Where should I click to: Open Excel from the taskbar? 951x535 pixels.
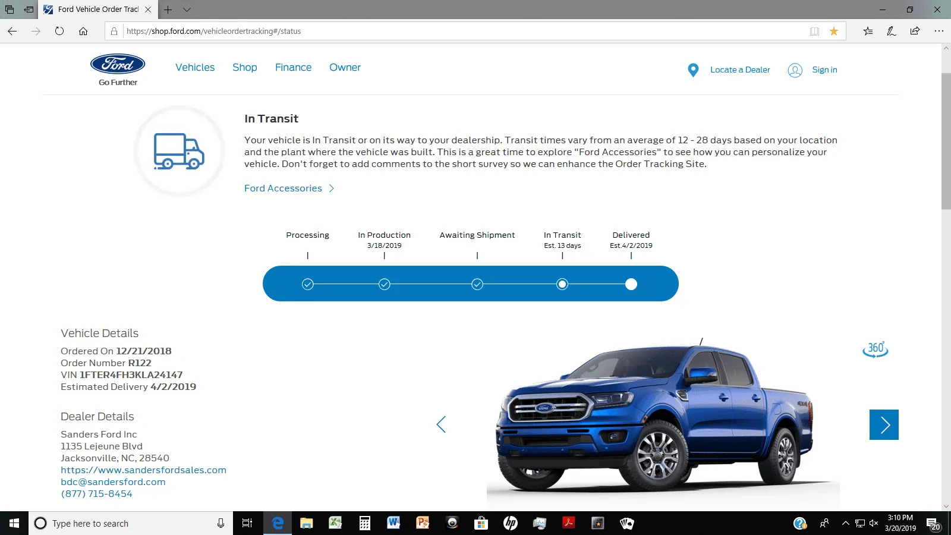pos(335,523)
